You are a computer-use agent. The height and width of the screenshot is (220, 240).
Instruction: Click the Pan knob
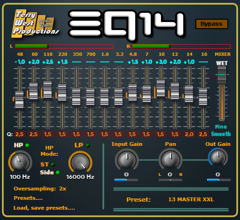coord(170,159)
